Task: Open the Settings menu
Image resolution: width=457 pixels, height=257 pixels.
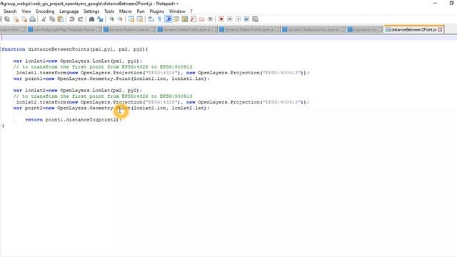Action: coord(91,11)
